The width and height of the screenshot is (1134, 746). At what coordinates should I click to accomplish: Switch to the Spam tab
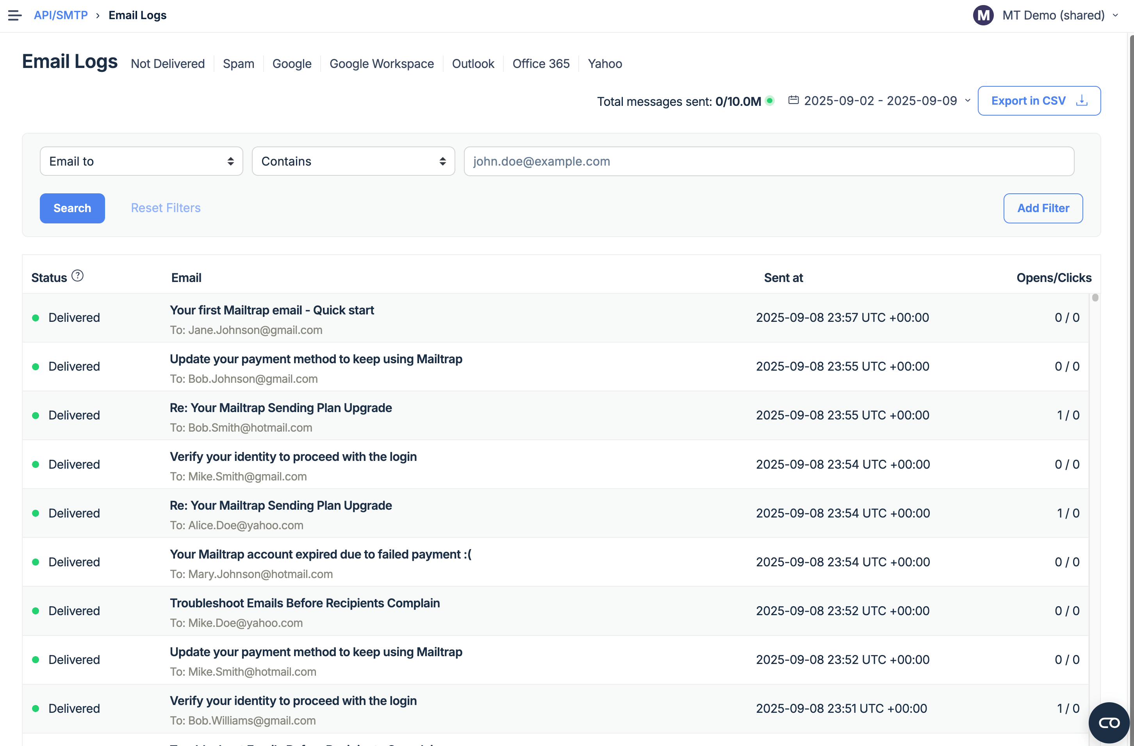[x=238, y=63]
